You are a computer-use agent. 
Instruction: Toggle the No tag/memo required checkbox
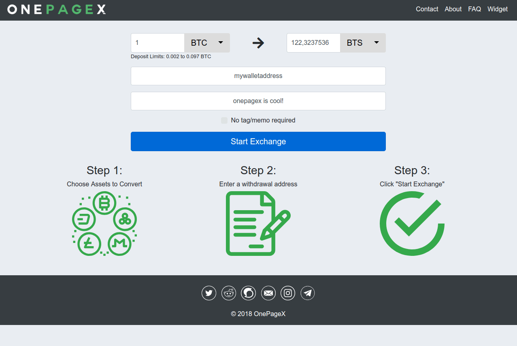tap(224, 120)
